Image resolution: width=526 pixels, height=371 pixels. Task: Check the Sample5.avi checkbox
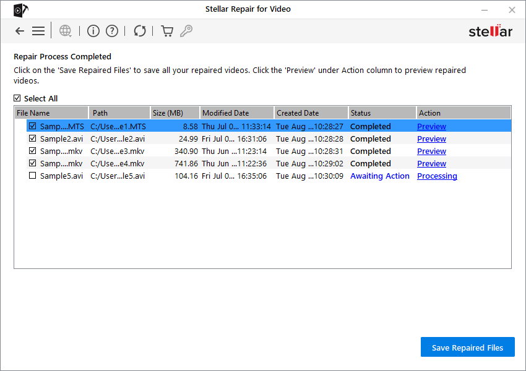(x=33, y=176)
